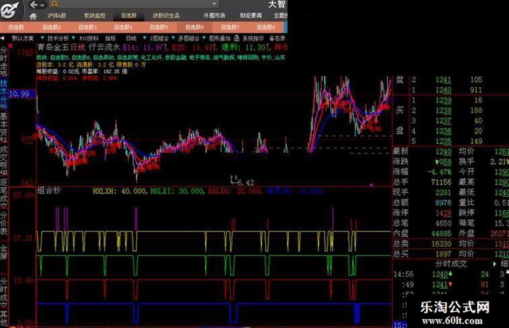Image resolution: width=509 pixels, height=328 pixels.
Task: Select the 2图组合 layout option
Action: [x=159, y=38]
